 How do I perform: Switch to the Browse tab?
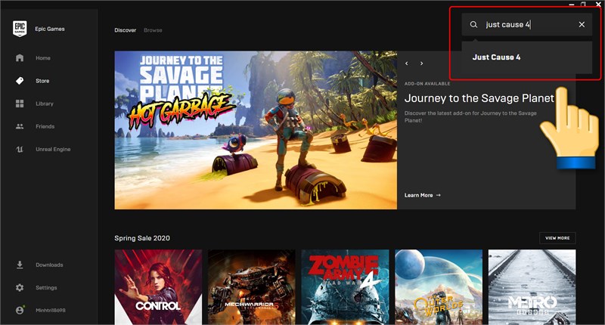pos(153,30)
